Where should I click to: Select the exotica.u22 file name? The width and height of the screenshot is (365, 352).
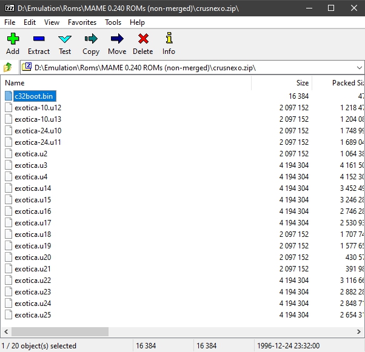click(33, 281)
